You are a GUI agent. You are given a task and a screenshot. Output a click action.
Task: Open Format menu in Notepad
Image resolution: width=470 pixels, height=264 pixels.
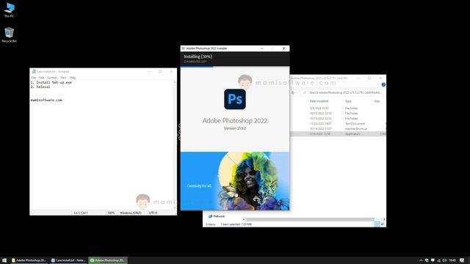pyautogui.click(x=52, y=78)
